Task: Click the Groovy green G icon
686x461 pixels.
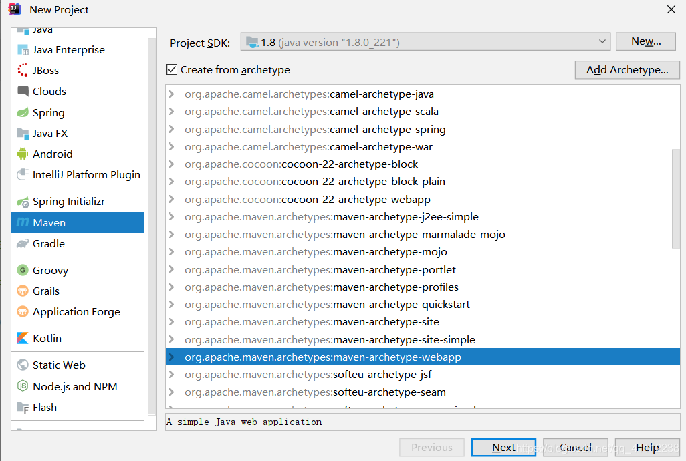Action: [23, 270]
